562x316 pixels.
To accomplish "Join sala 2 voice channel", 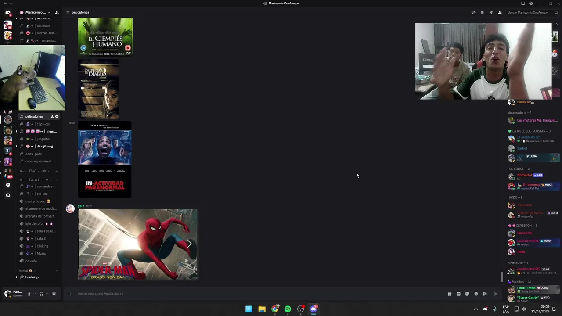I will (x=39, y=238).
